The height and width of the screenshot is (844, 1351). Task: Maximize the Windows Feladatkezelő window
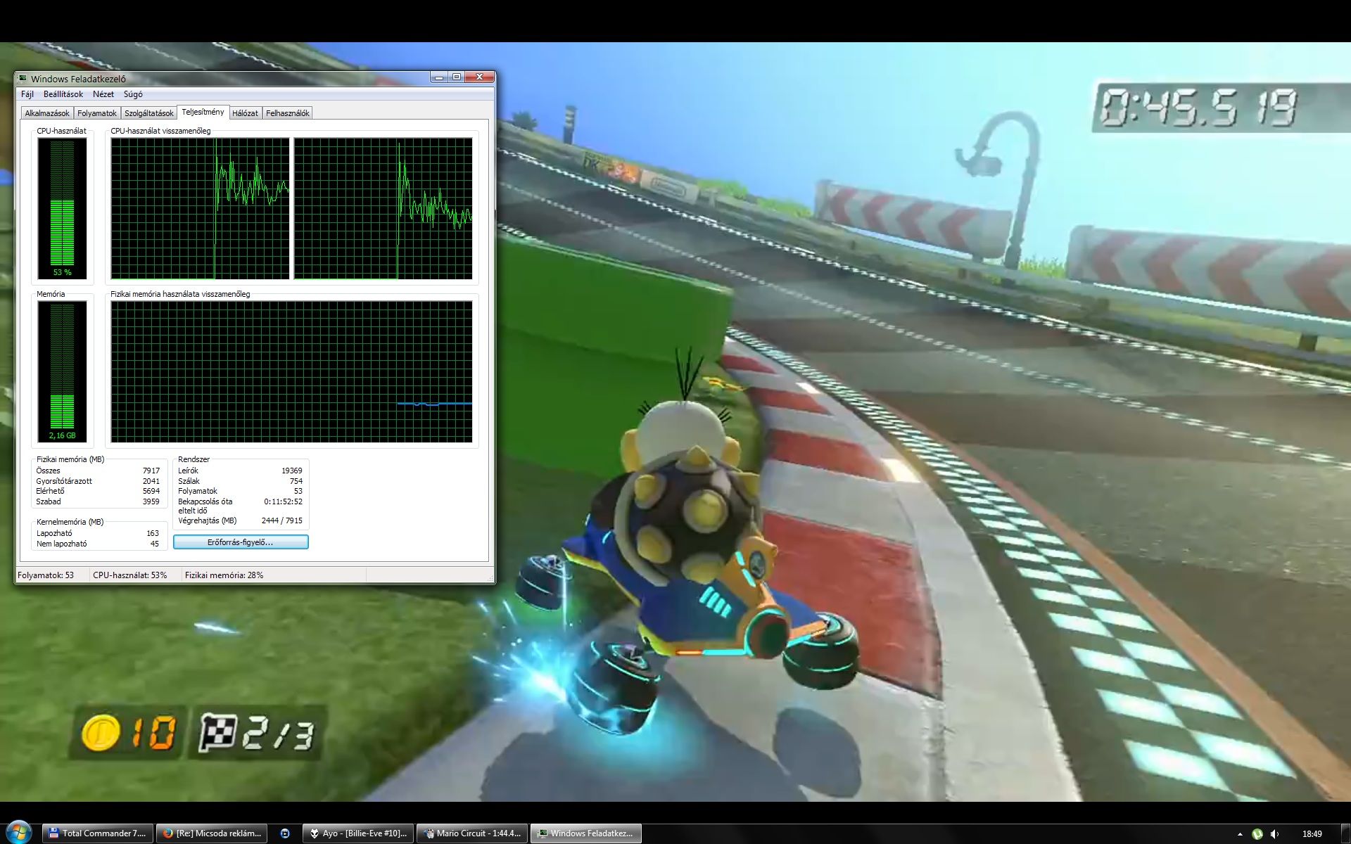coord(457,77)
